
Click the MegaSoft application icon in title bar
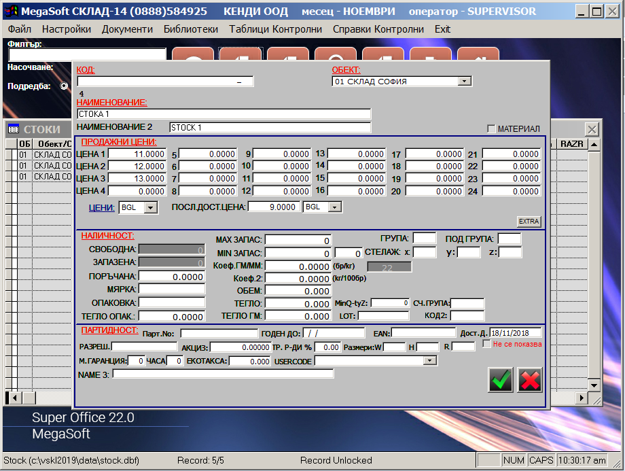pyautogui.click(x=12, y=12)
